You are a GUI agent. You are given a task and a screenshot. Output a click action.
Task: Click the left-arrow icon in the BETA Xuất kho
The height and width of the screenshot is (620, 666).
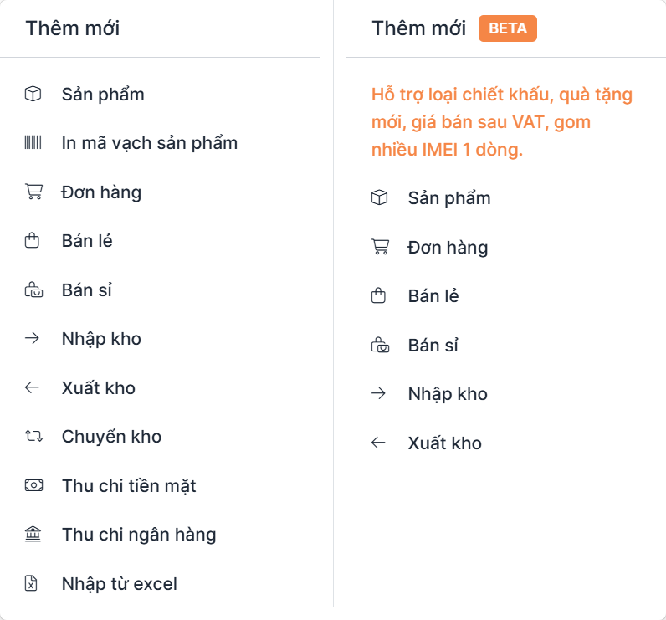tap(379, 443)
